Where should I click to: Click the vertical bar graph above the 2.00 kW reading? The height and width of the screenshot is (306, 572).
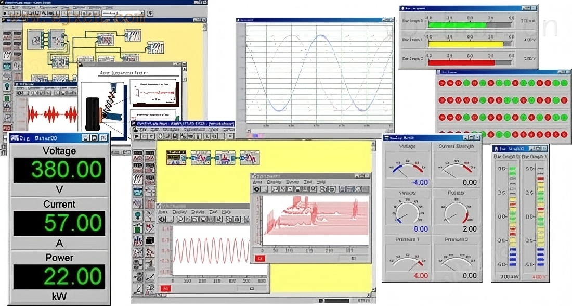tap(513, 217)
